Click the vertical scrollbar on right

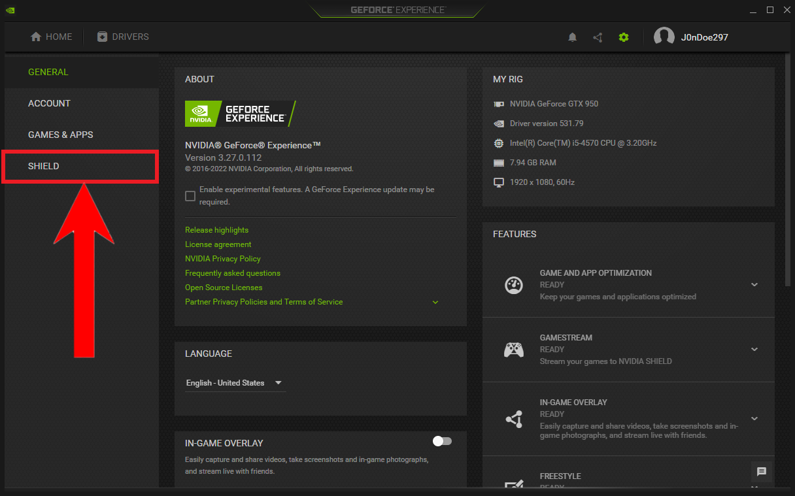[788, 170]
